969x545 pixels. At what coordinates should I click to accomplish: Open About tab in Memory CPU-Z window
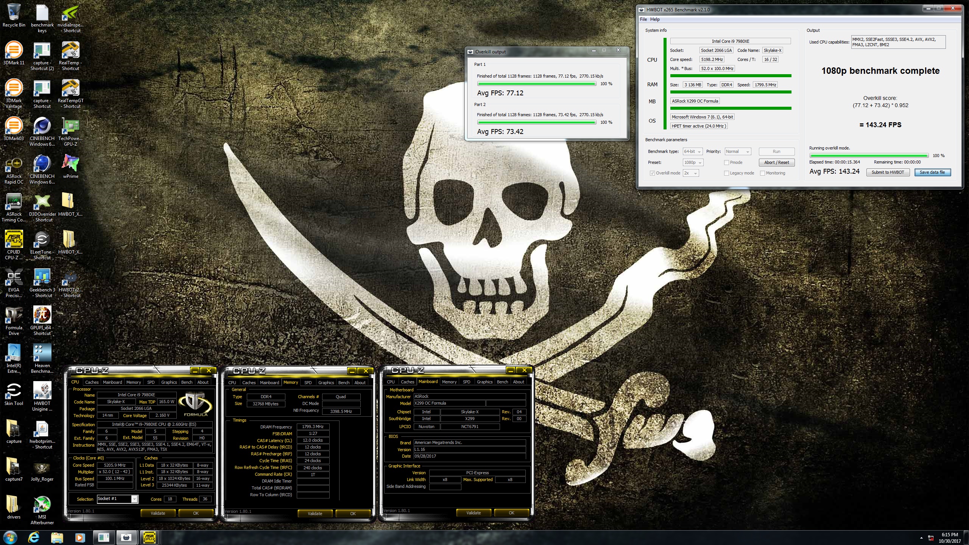coord(360,383)
